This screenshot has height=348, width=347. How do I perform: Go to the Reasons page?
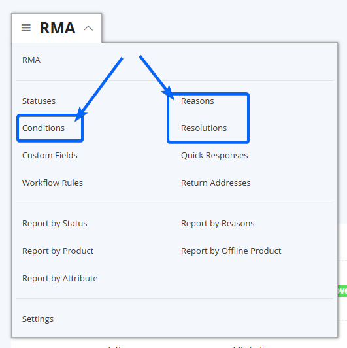197,101
